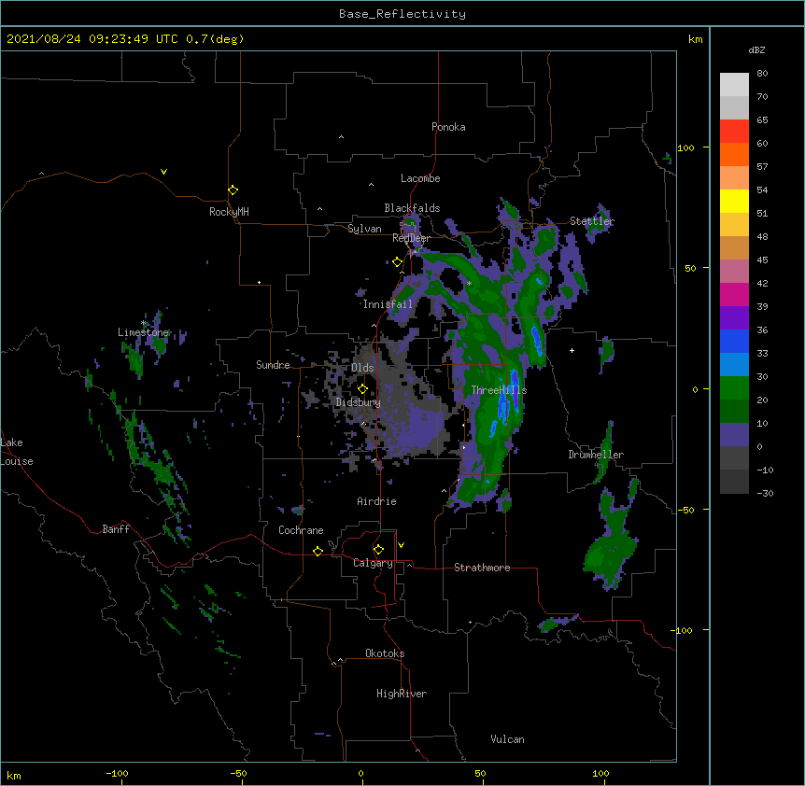Click the 100 km tick on right axis
805x786 pixels.
point(685,147)
